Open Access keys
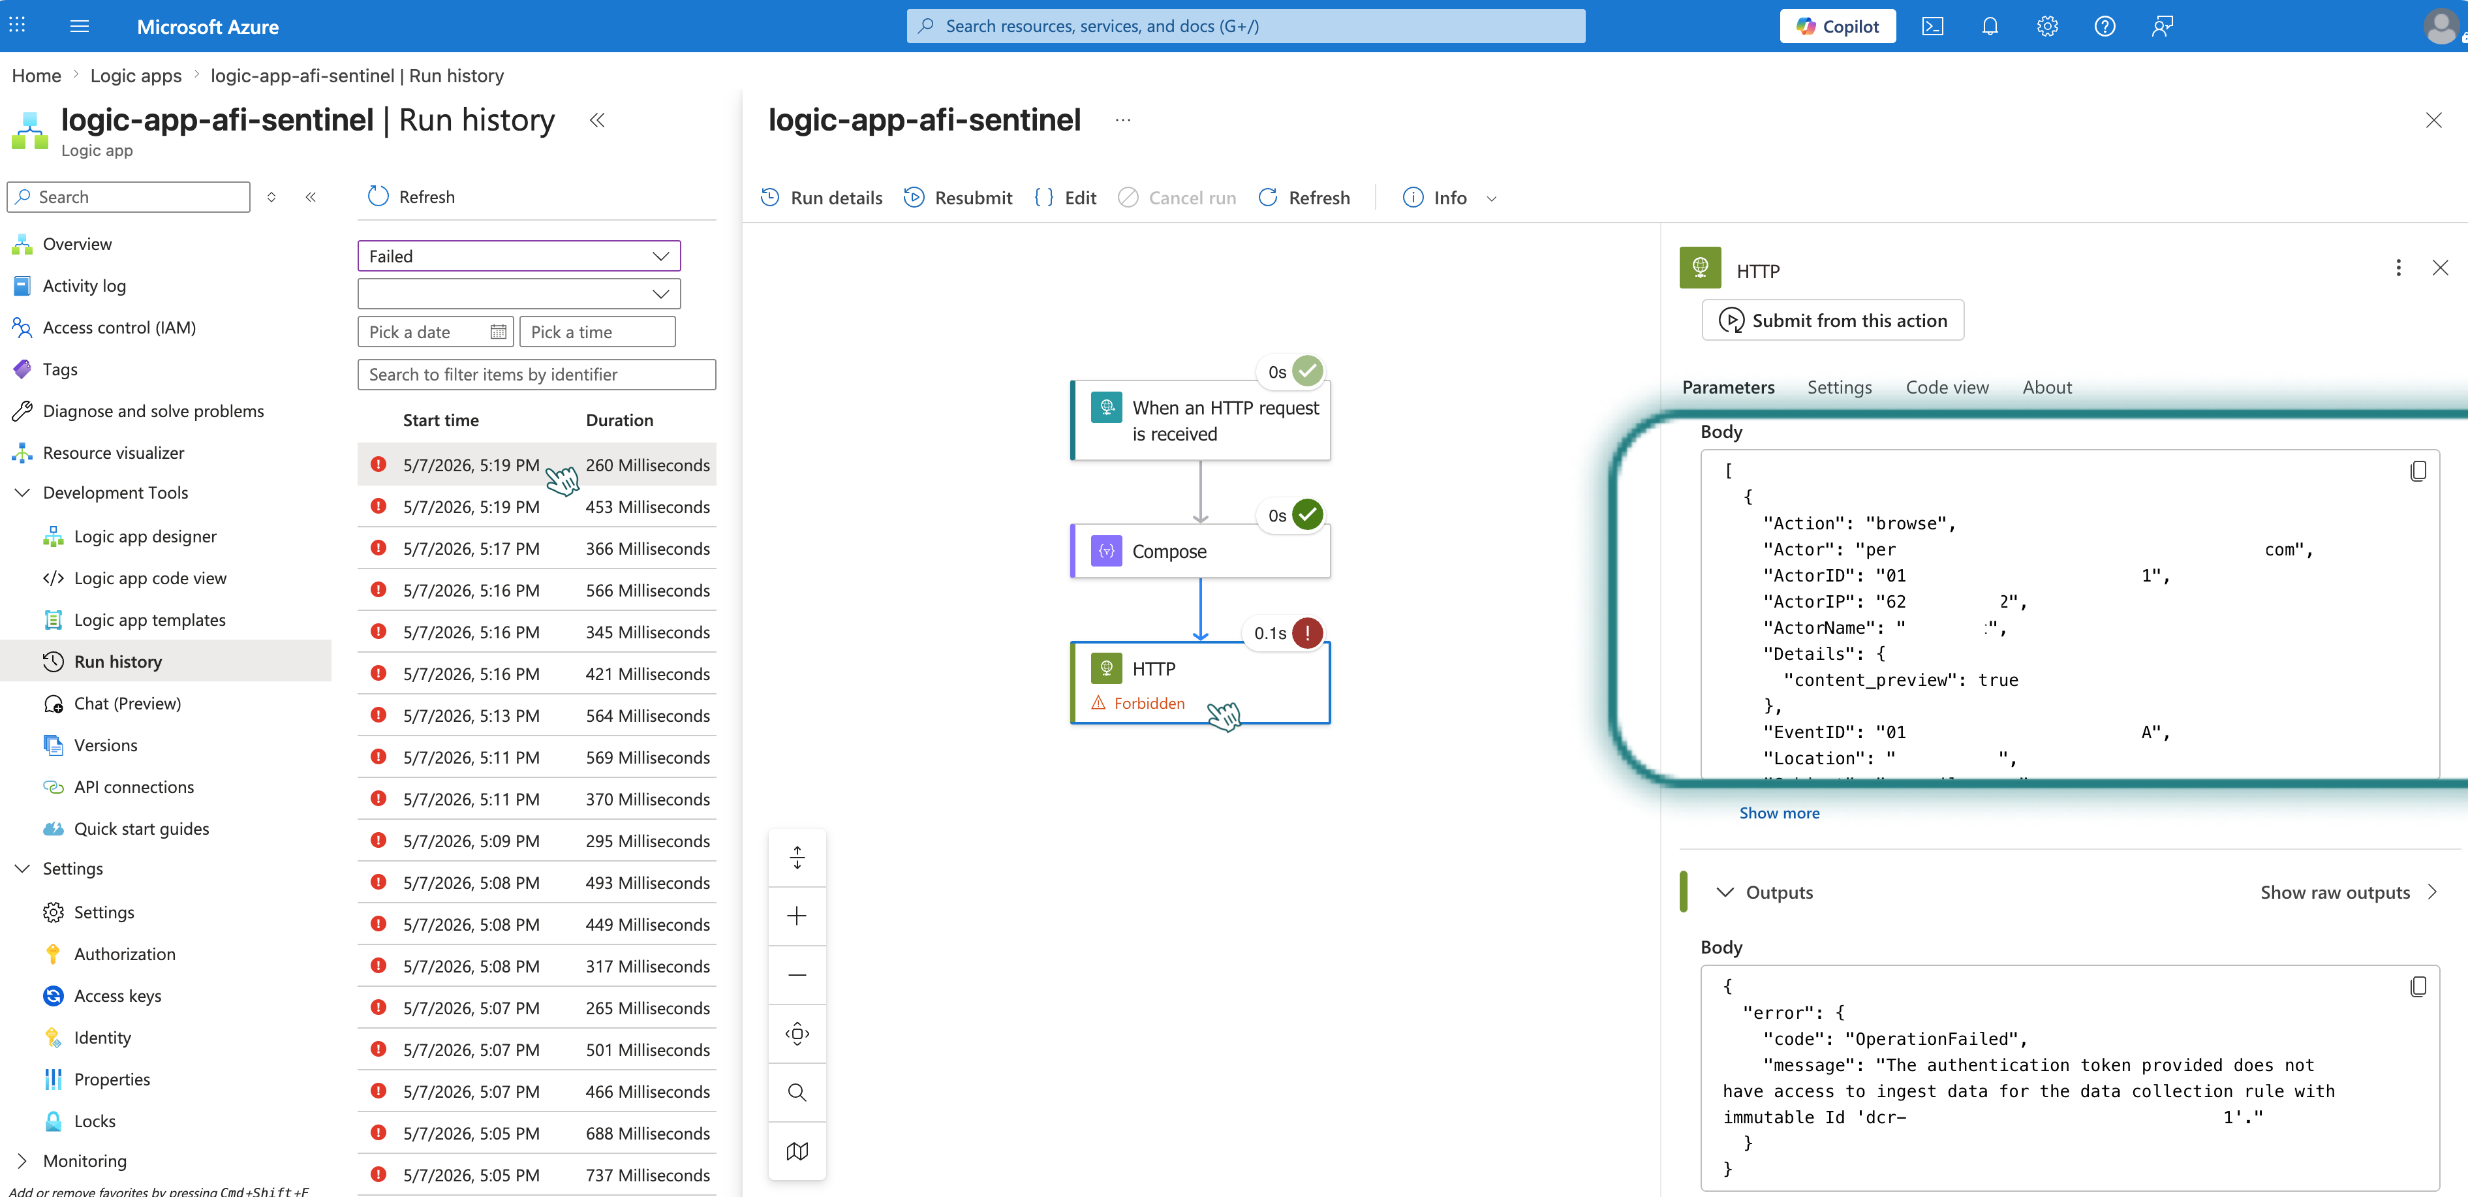This screenshot has width=2468, height=1197. tap(117, 996)
